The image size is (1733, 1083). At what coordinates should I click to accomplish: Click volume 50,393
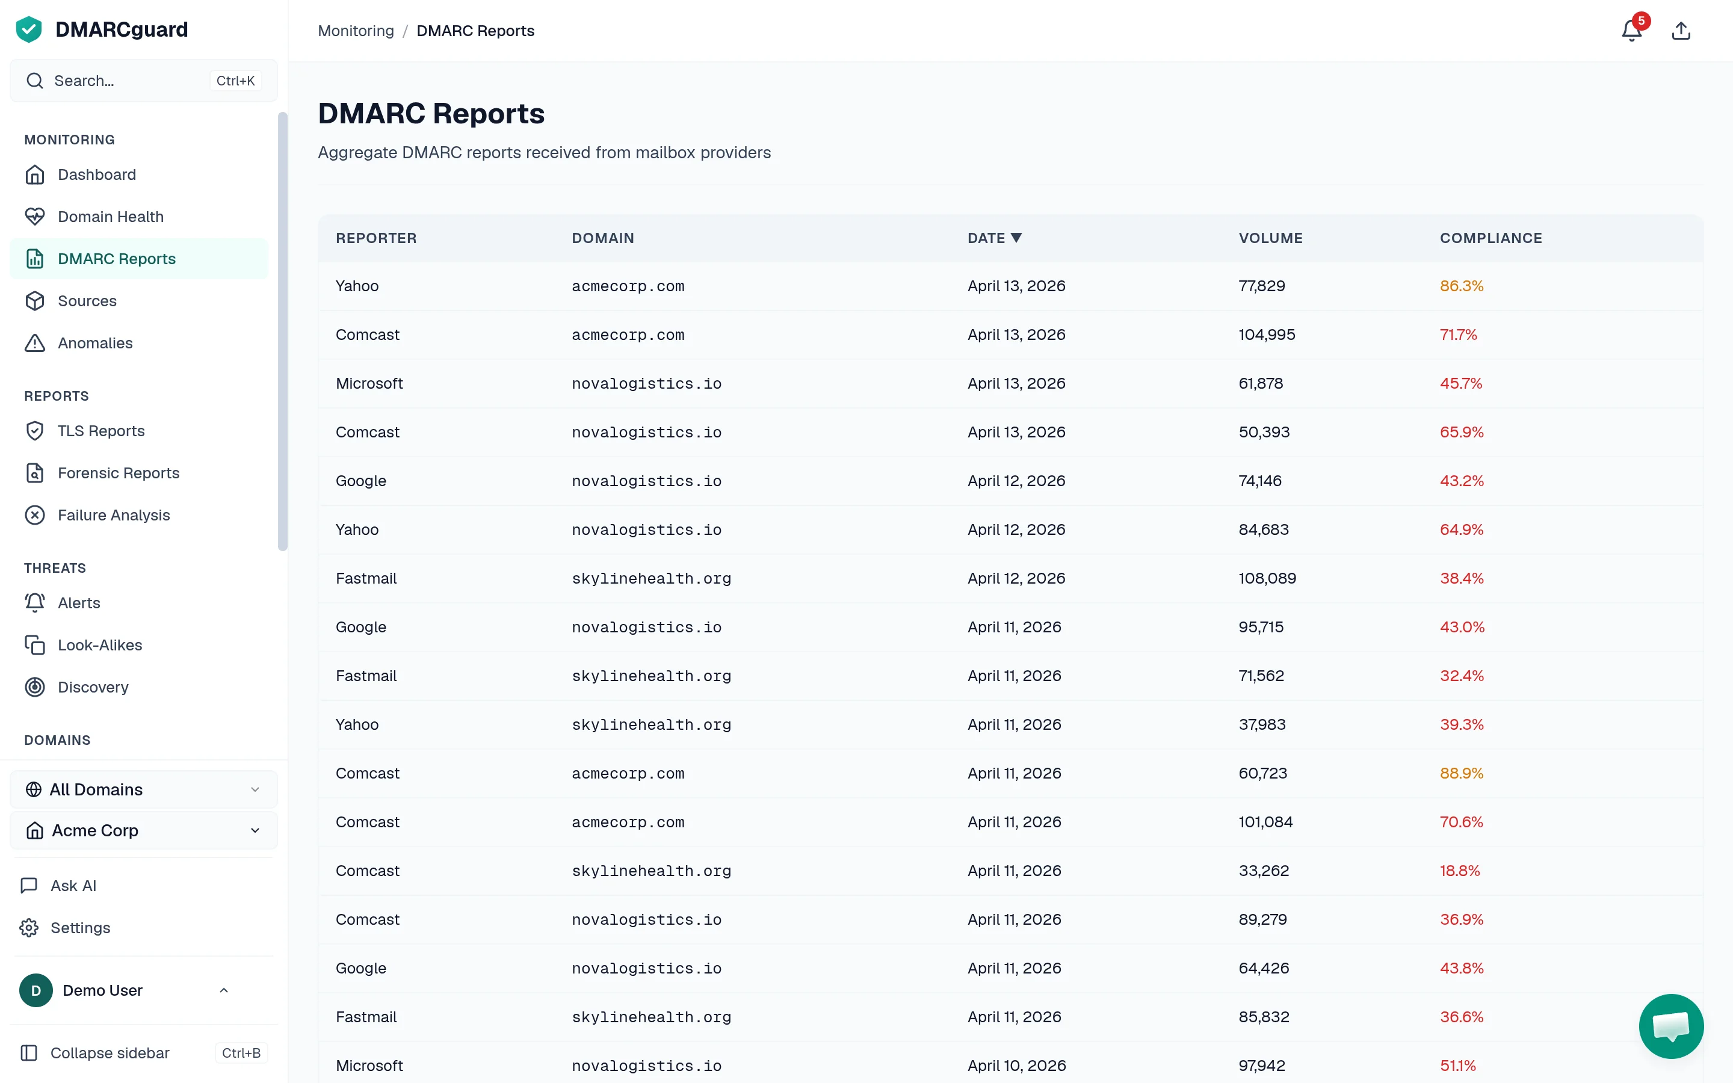[1264, 432]
